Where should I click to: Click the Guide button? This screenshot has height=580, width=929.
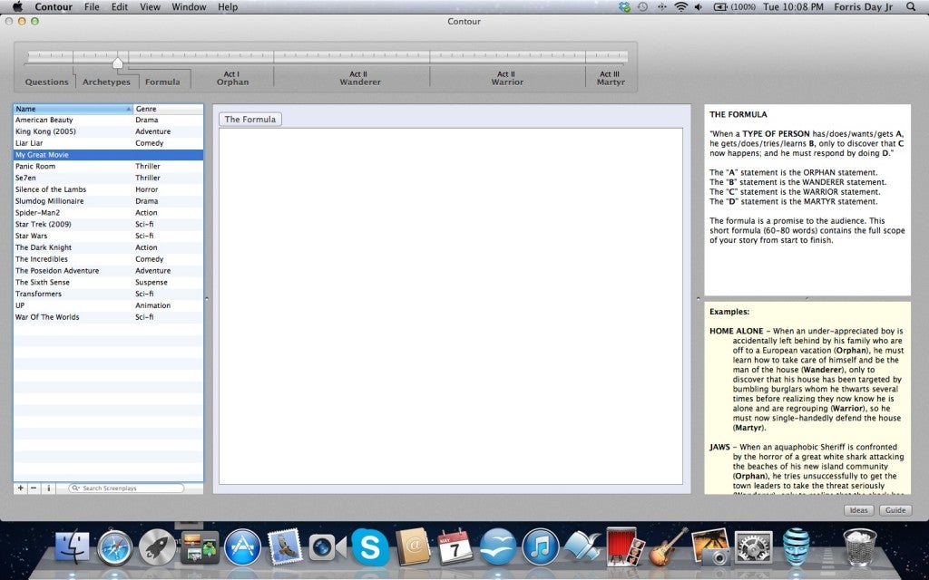895,510
